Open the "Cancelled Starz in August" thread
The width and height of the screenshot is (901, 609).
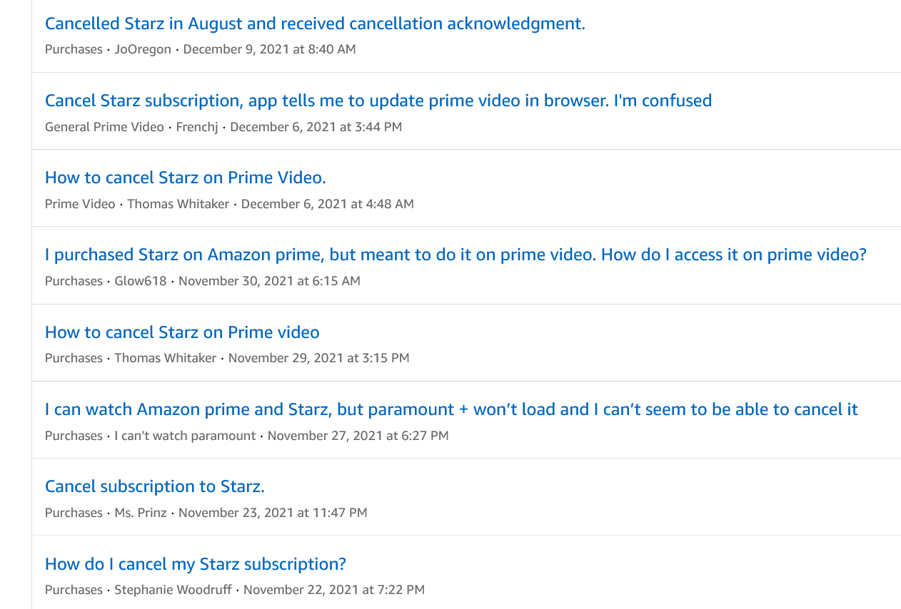[x=315, y=24]
